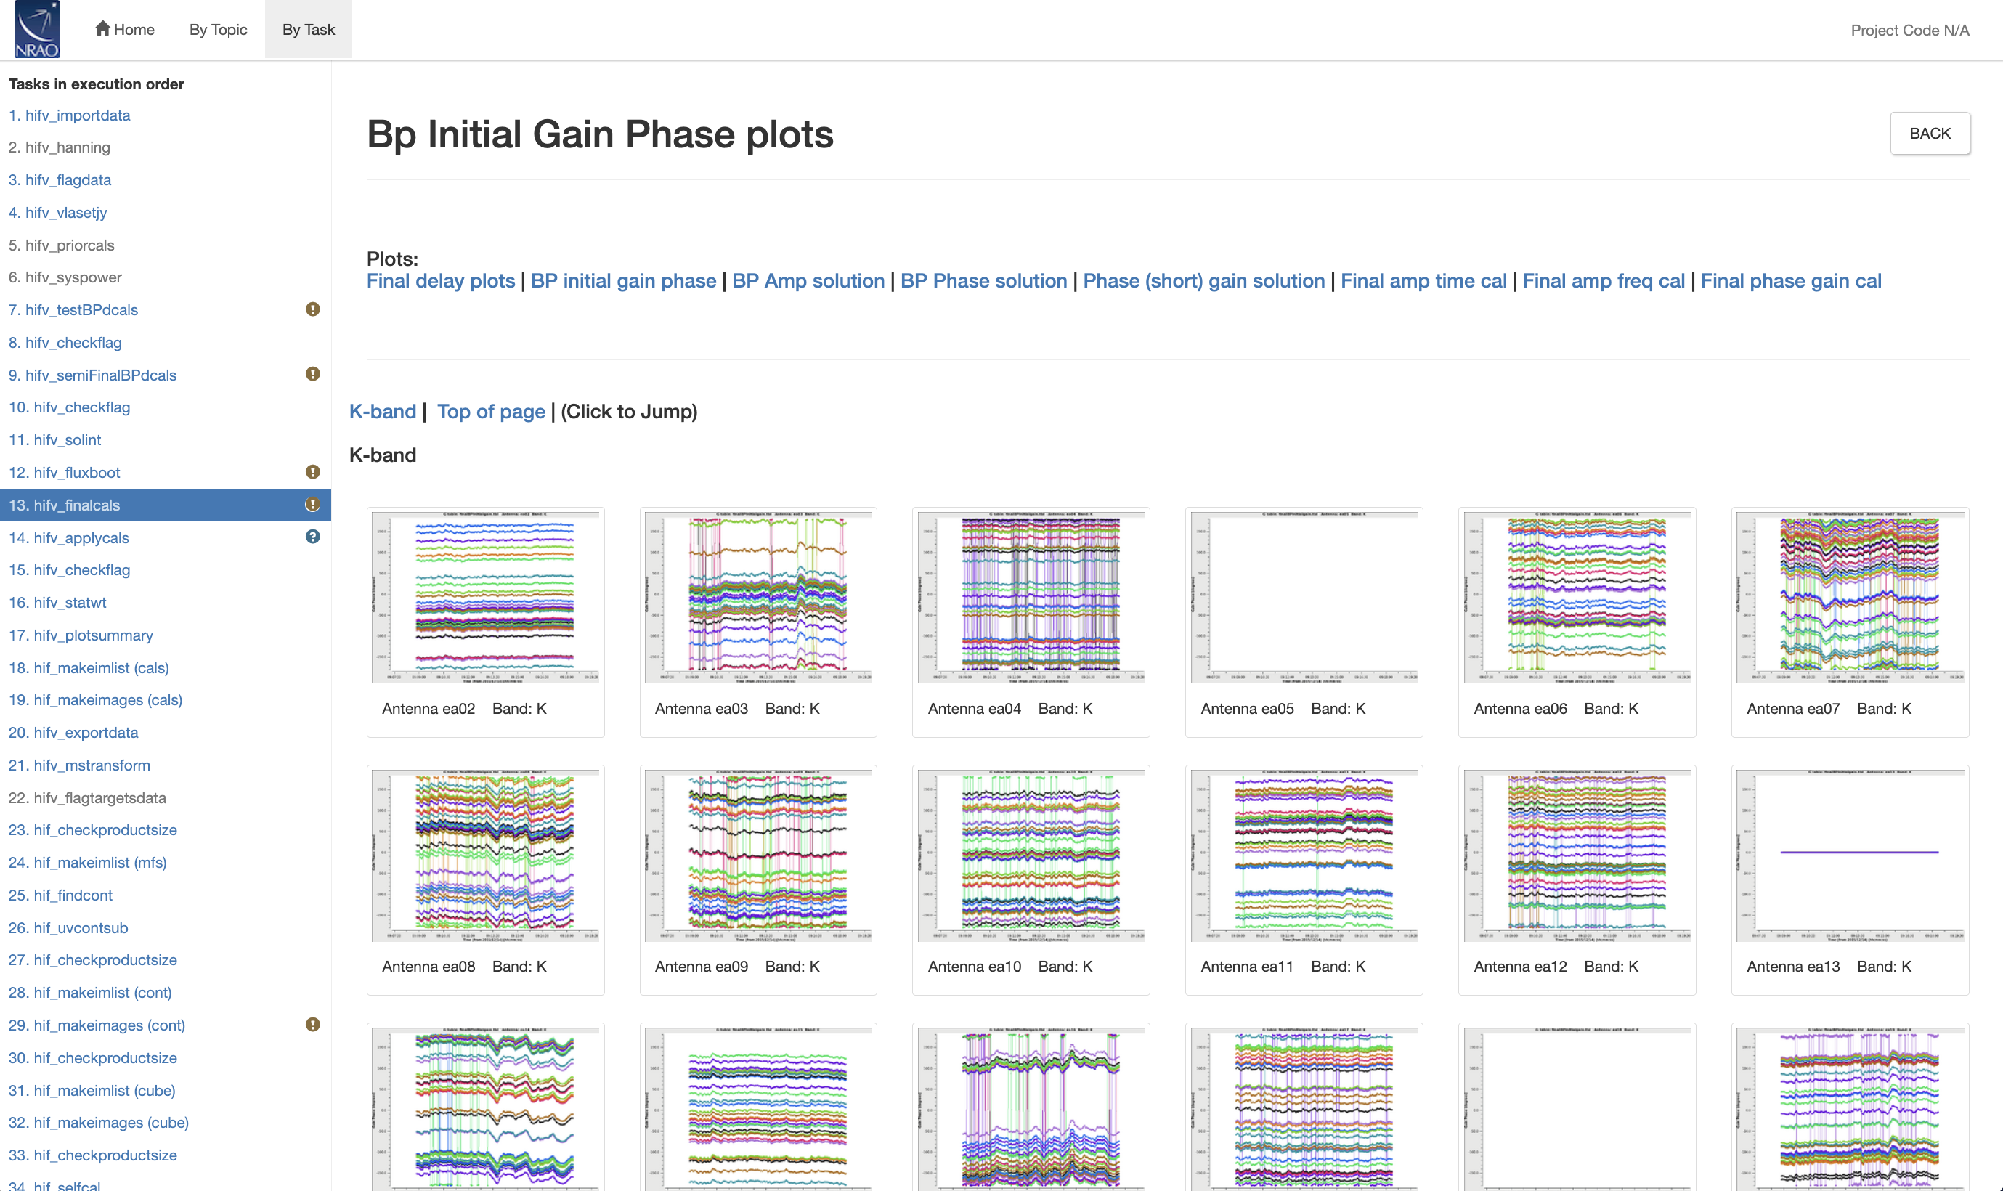Viewport: 2003px width, 1191px height.
Task: Open Antenna ea10 plot thumbnail
Action: 1031,855
